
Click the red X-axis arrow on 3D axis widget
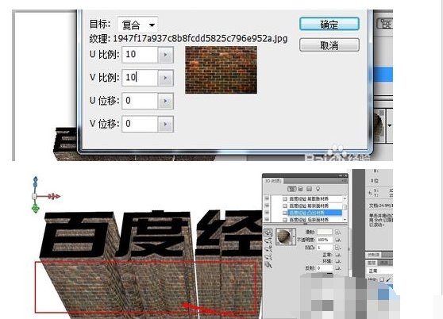tap(54, 196)
